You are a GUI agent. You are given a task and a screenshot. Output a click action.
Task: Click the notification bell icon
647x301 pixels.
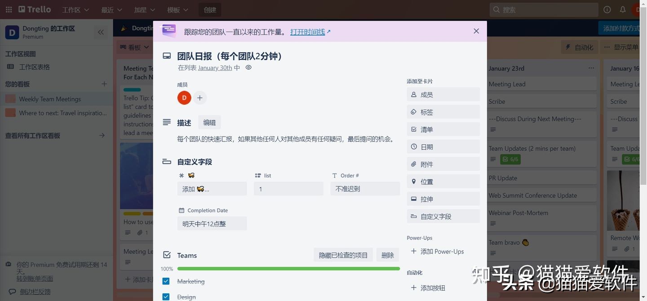(623, 9)
